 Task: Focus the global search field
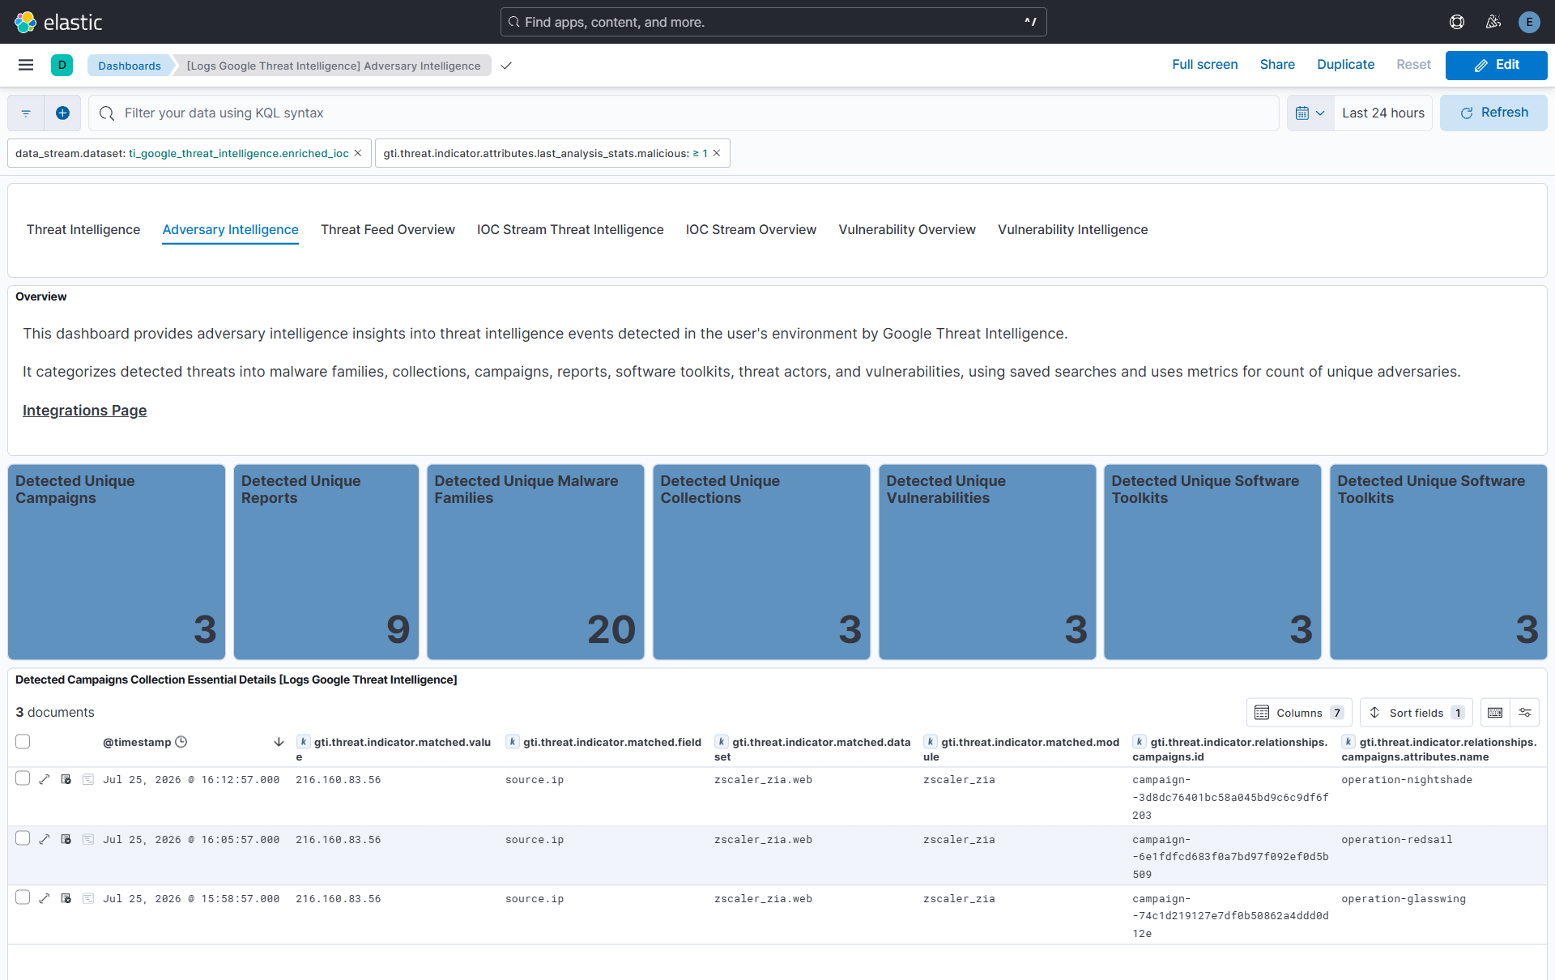point(773,22)
